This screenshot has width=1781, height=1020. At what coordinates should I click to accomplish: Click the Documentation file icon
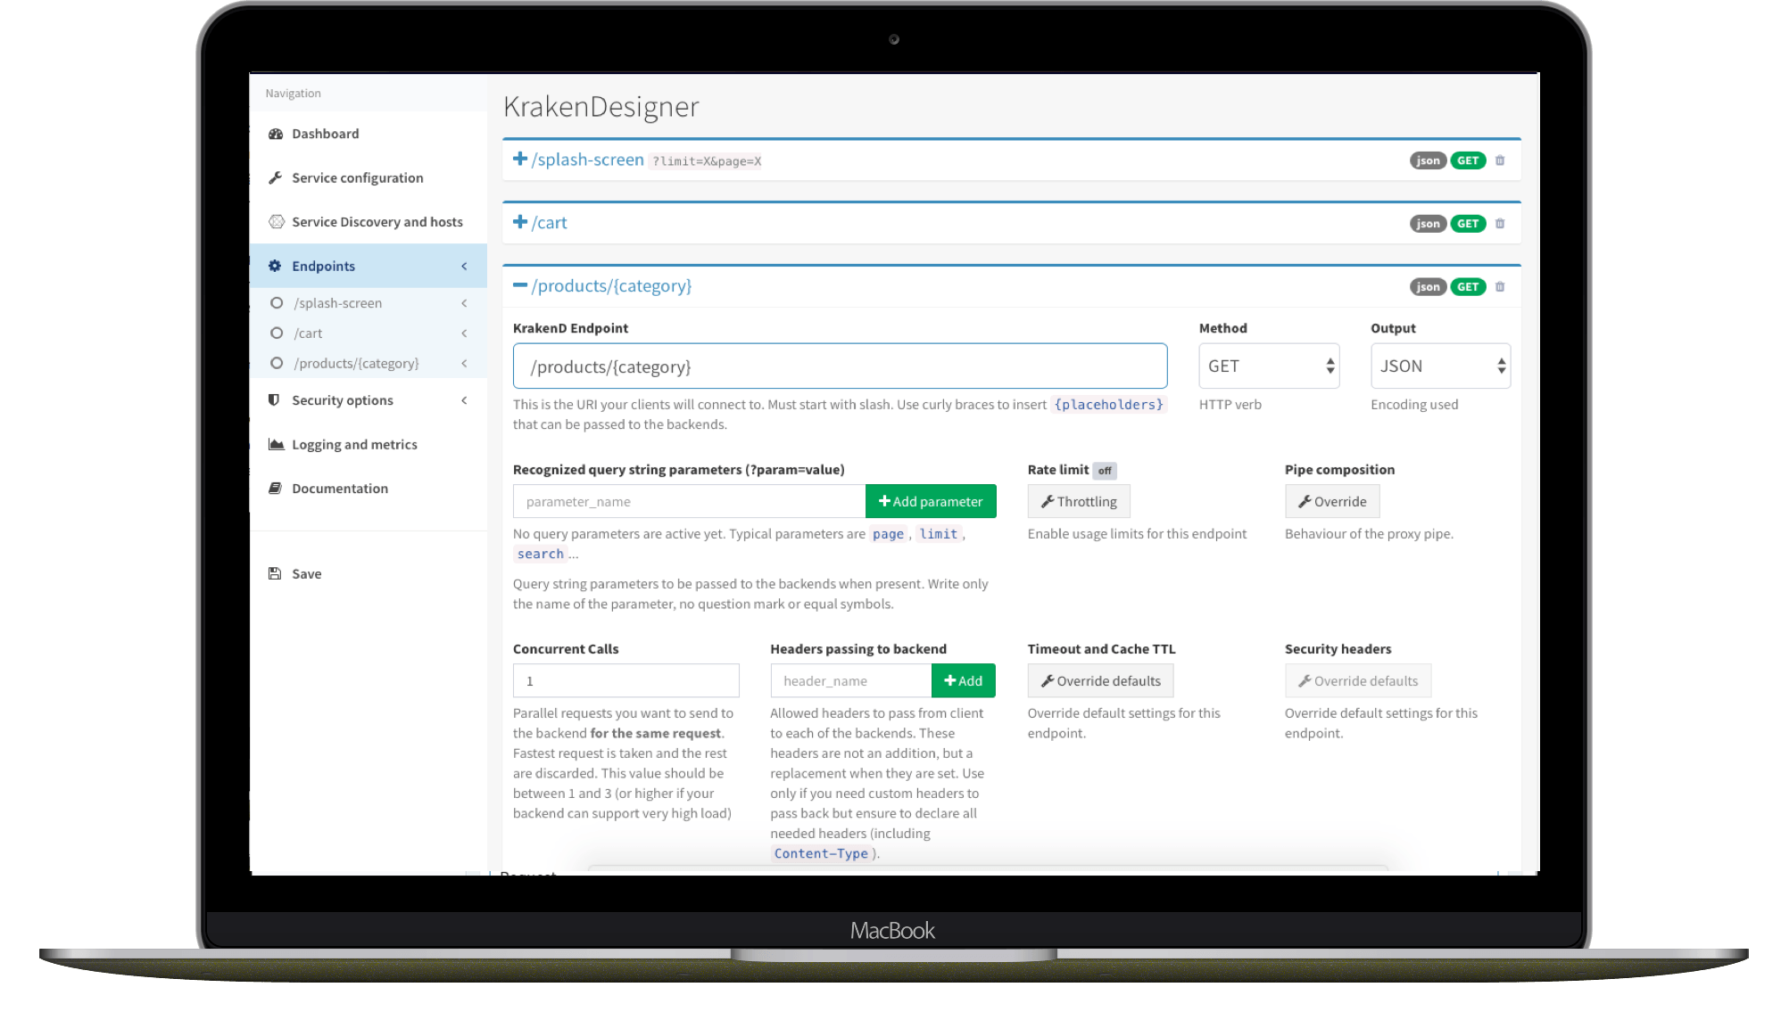point(275,488)
